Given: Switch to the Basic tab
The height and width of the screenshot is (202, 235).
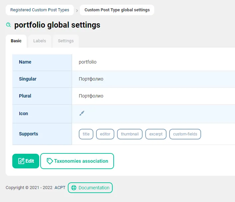Looking at the screenshot, I should tap(16, 41).
